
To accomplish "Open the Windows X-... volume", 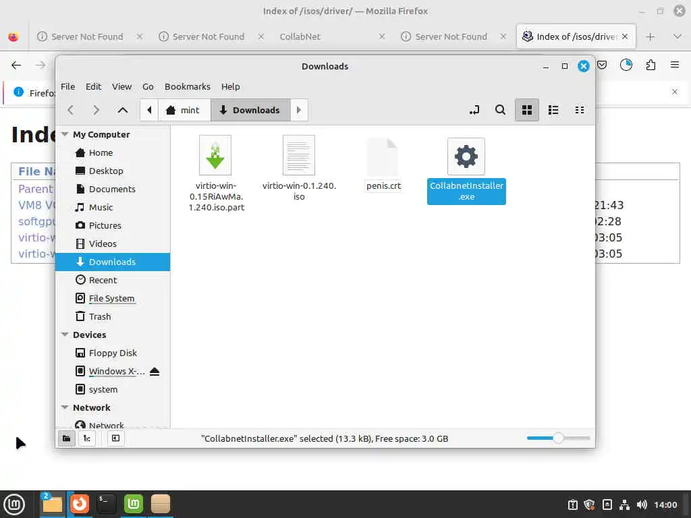I will click(x=116, y=372).
